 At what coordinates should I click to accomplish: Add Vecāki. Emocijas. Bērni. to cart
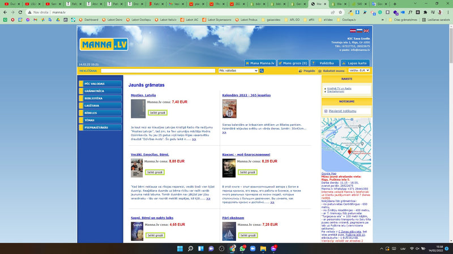(155, 172)
